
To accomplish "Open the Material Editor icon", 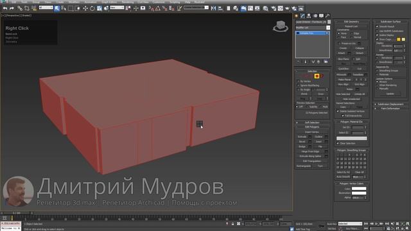I will pyautogui.click(x=265, y=8).
